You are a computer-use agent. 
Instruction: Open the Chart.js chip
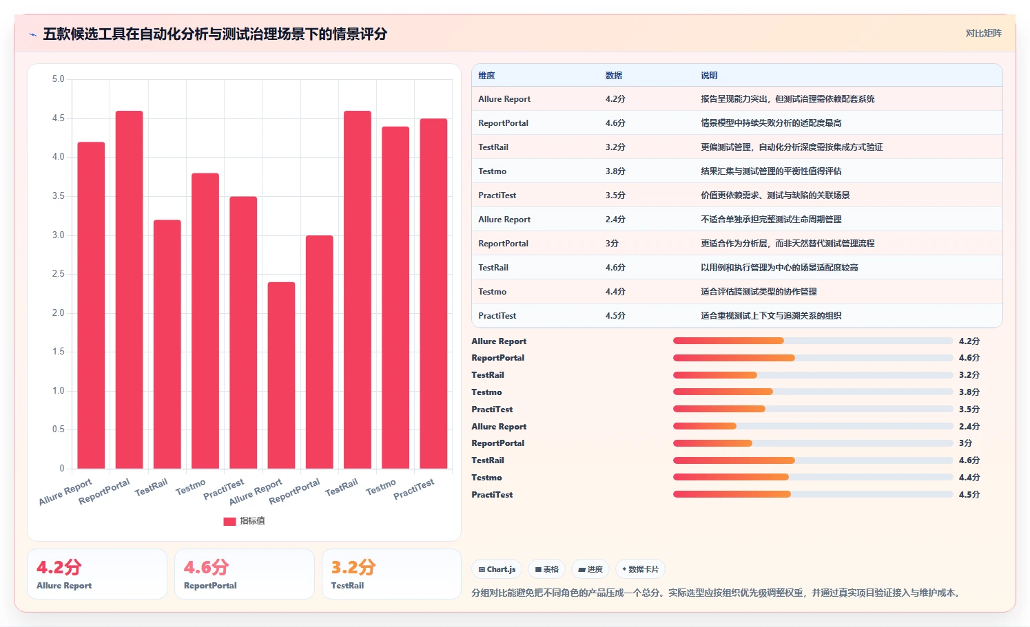click(497, 569)
